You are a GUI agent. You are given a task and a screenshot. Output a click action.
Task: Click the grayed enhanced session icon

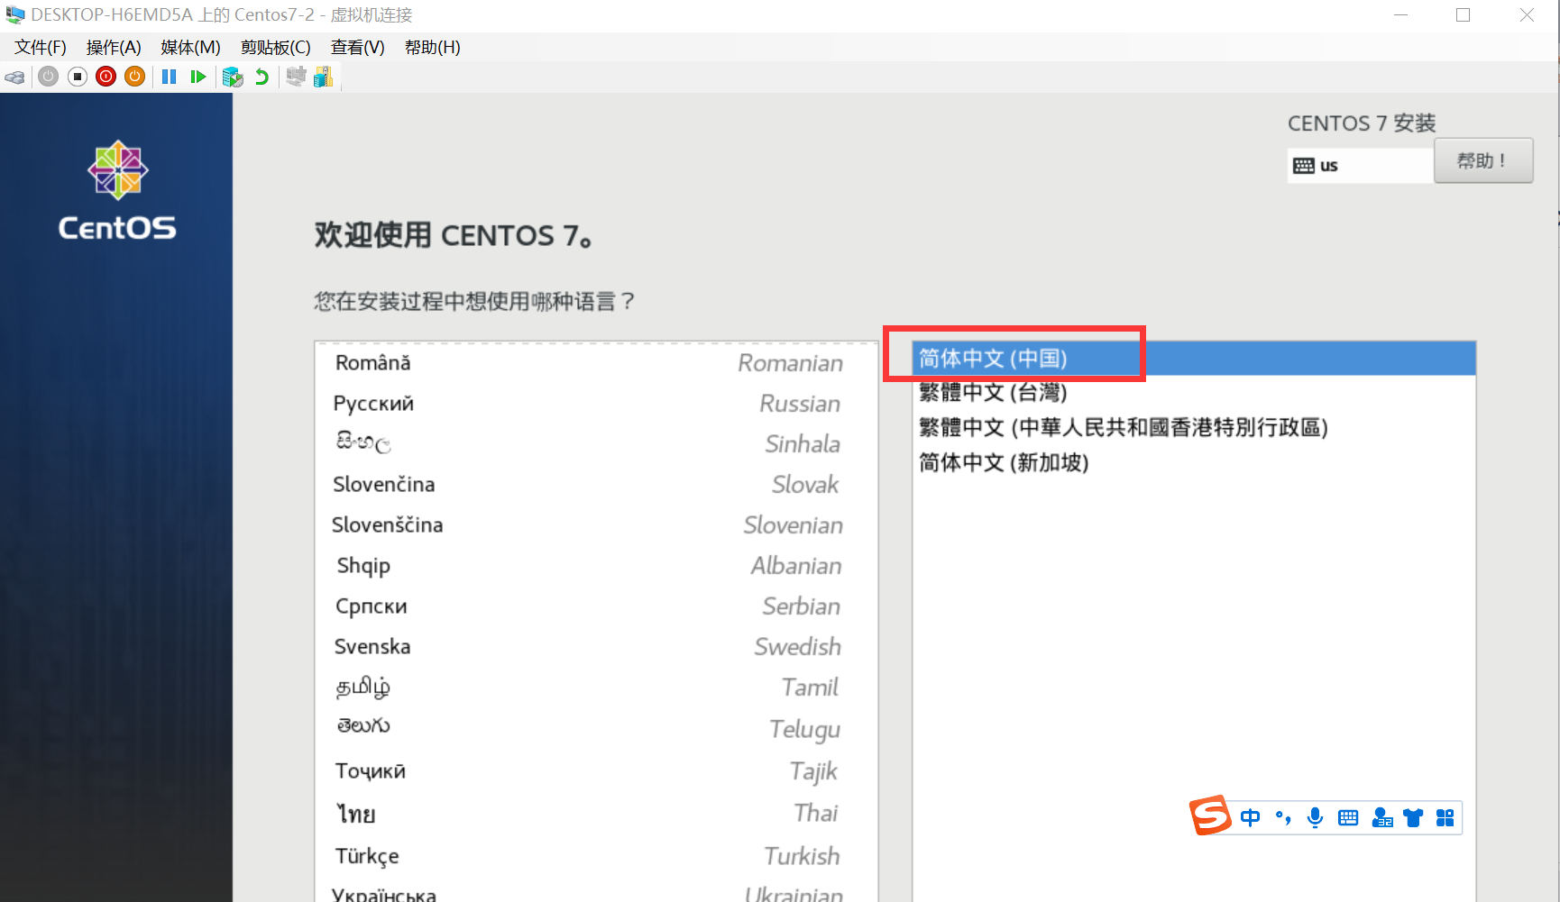coord(296,77)
